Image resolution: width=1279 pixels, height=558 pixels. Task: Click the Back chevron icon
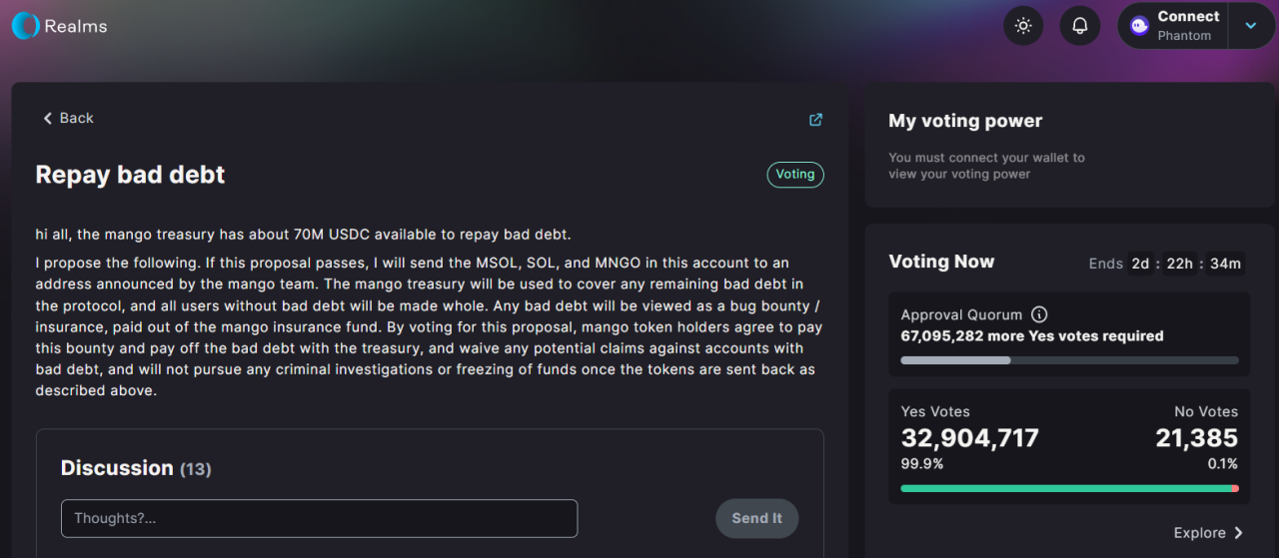(x=47, y=118)
